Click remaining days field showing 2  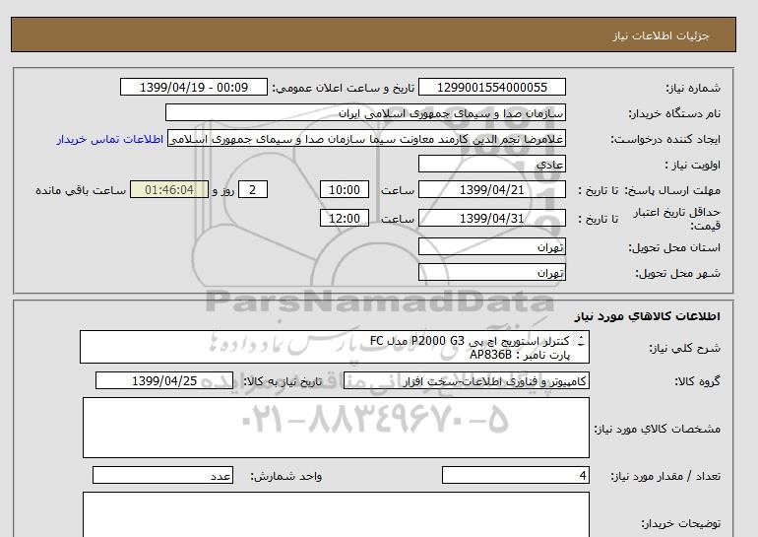253,189
